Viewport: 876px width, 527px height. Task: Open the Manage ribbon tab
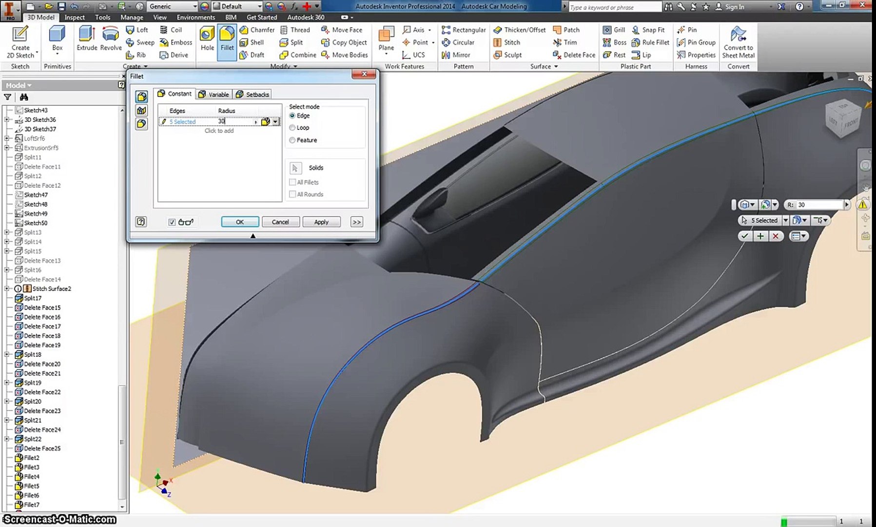pos(132,18)
